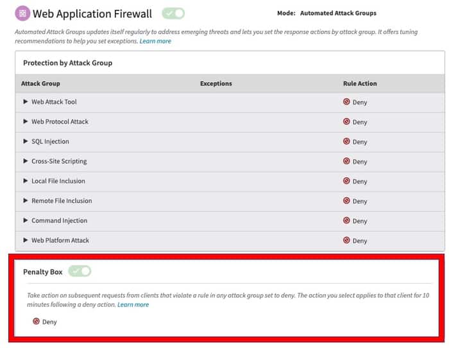Screen dimensions: 449x348
Task: Click the Deny icon for Cross-Site Scripting
Action: click(x=346, y=161)
